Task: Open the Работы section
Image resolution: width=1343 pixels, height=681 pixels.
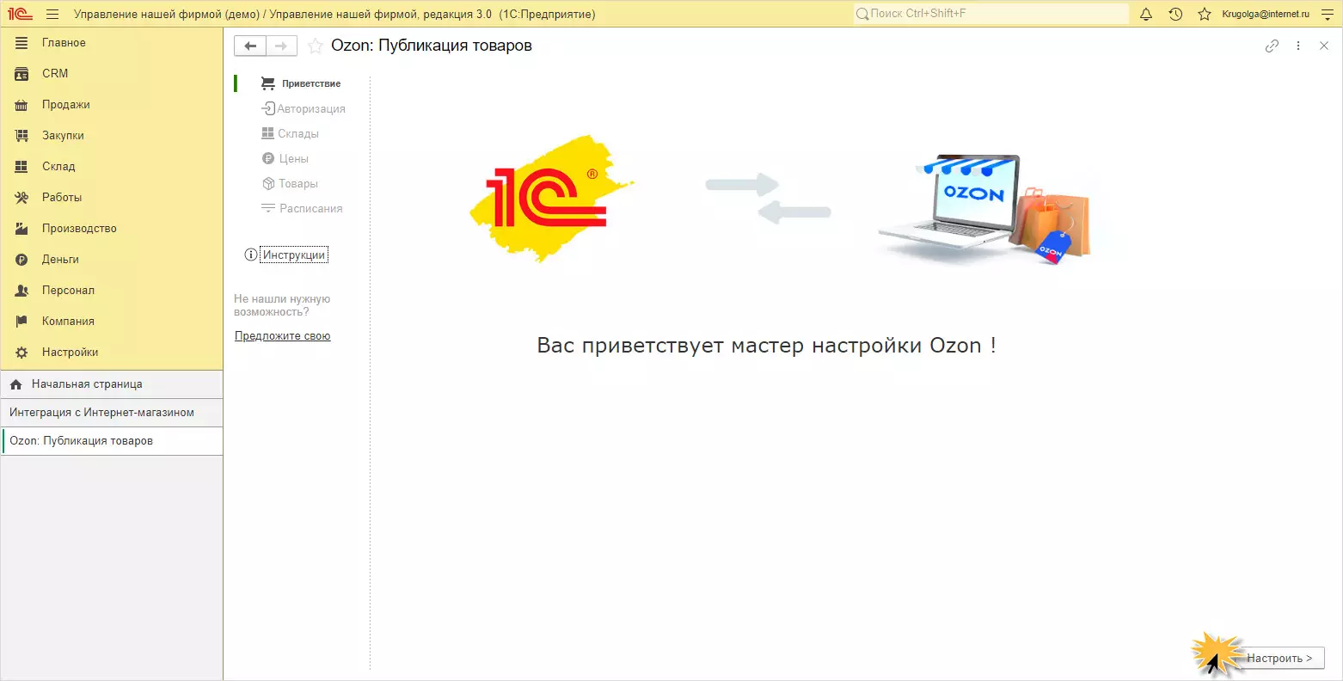Action: 112,197
